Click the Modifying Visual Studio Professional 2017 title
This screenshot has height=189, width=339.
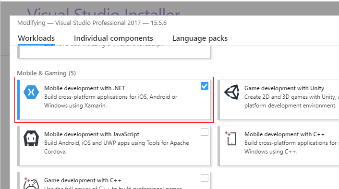(x=92, y=23)
